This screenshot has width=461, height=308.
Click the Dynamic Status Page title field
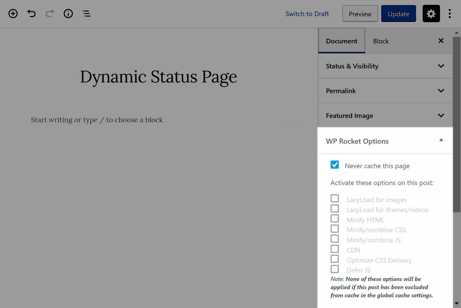tap(159, 77)
